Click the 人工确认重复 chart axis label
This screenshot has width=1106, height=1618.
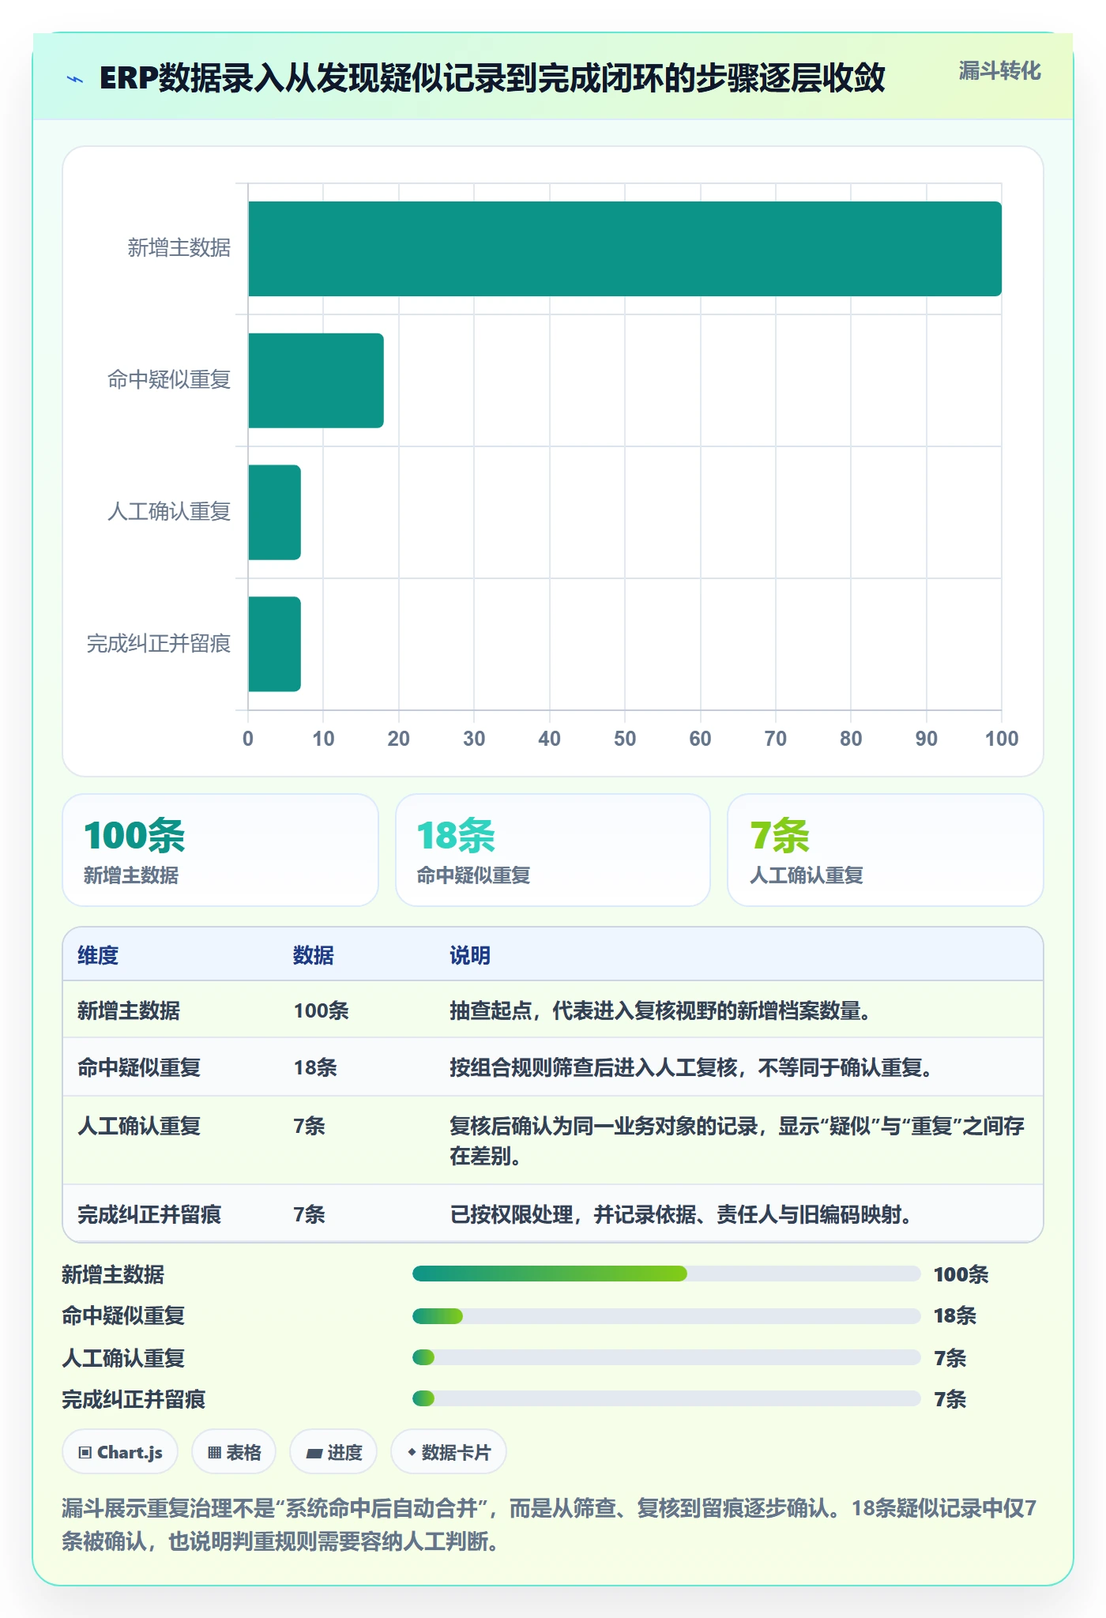click(x=169, y=512)
